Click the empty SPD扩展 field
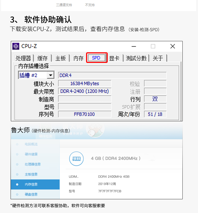198x213 pixels. (155, 106)
